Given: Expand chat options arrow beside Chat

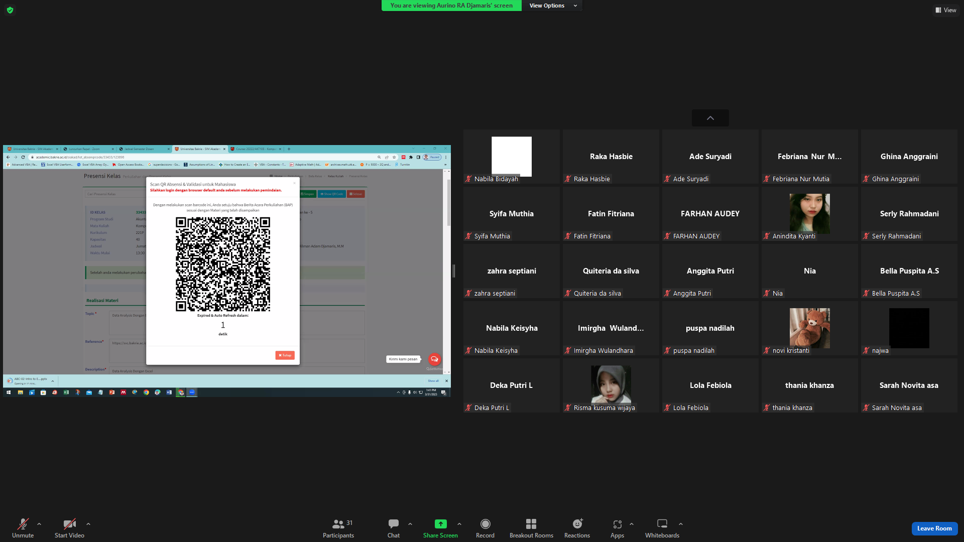Looking at the screenshot, I should [410, 524].
